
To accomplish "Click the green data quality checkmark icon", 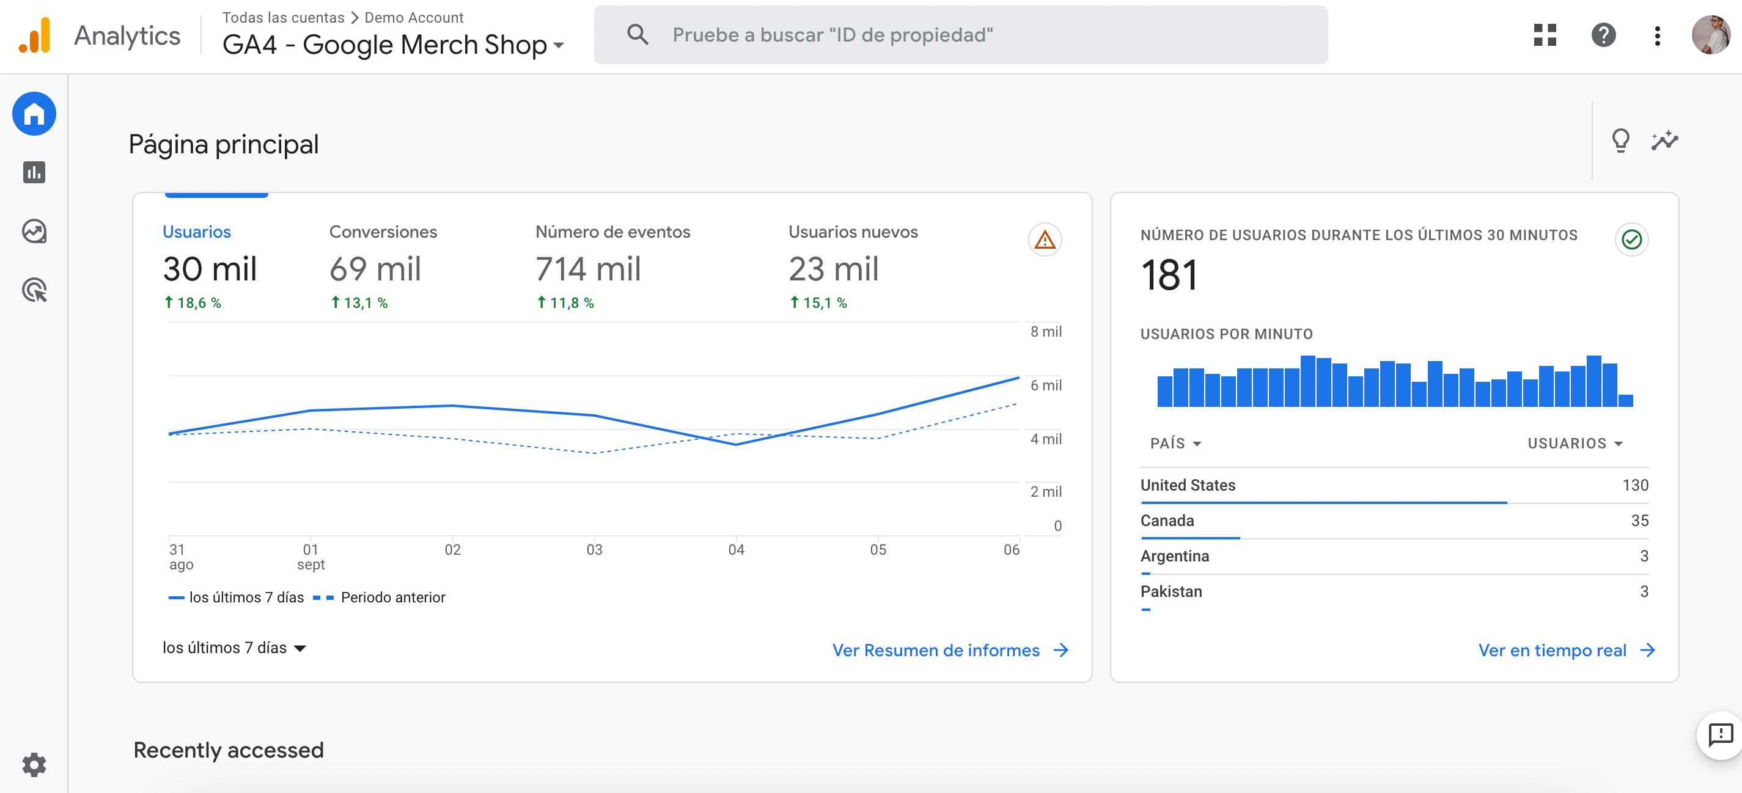I will click(x=1631, y=239).
